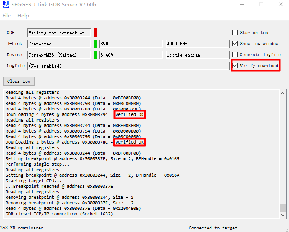Image resolution: width=289 pixels, height=232 pixels.
Task: Click the green Device status indicator
Action: [95, 55]
